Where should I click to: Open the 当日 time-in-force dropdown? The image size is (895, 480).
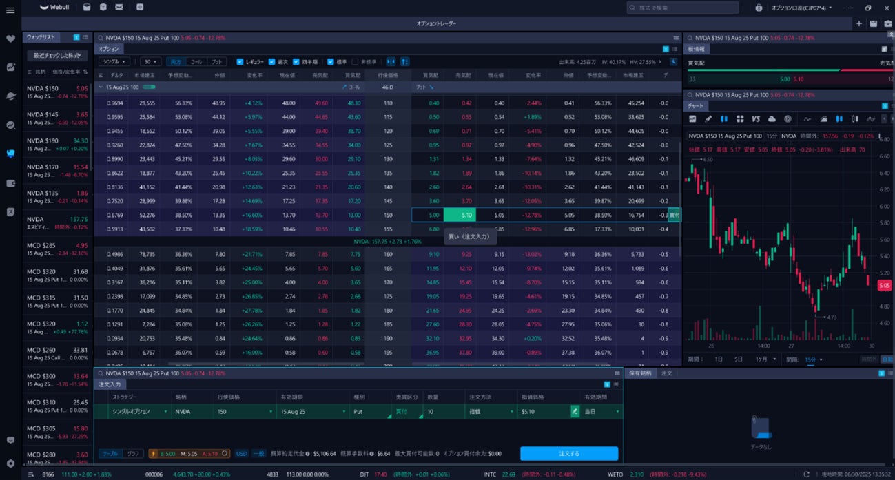click(601, 411)
